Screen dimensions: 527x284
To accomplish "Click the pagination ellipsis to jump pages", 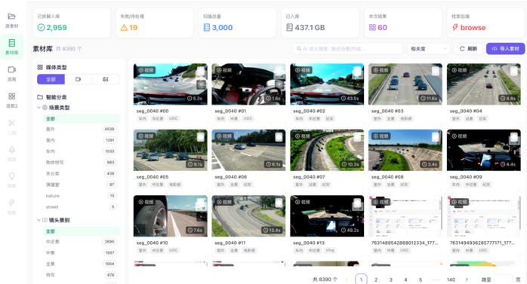I will coord(435,279).
